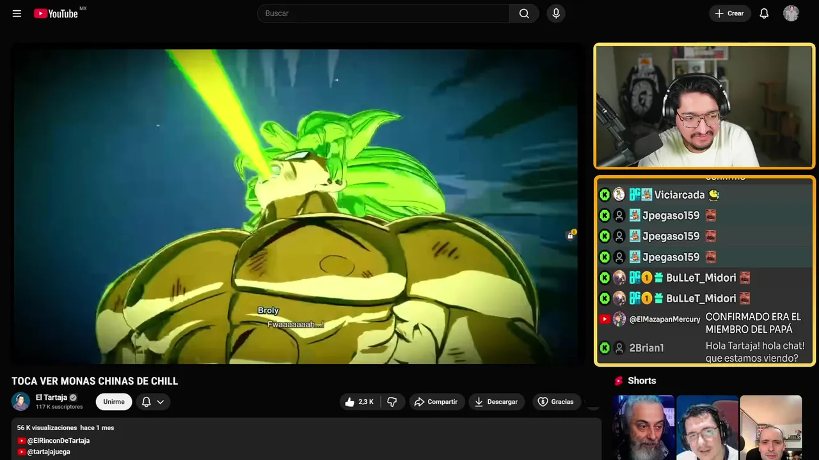Open El Tartaja channel avatar
The height and width of the screenshot is (460, 819).
point(20,401)
